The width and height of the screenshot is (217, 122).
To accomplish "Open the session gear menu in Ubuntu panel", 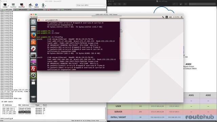I will (x=182, y=17).
